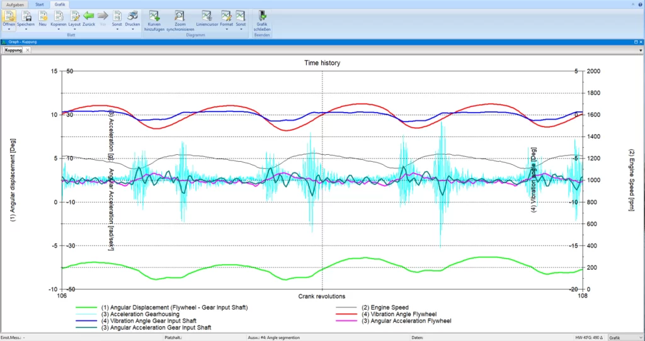Activate Zoom synchronisieren
This screenshot has width=645, height=341.
180,15
